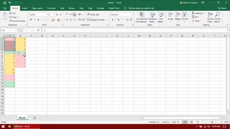Decrease indent of the cell

click(79, 20)
